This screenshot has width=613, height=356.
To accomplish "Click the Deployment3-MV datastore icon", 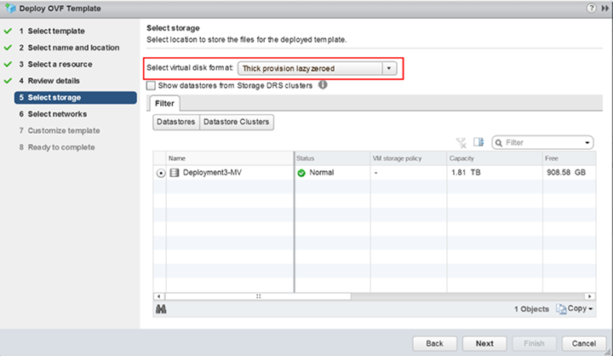I will click(175, 172).
